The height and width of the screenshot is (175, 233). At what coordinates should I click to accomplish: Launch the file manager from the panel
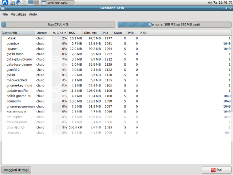click(12, 3)
